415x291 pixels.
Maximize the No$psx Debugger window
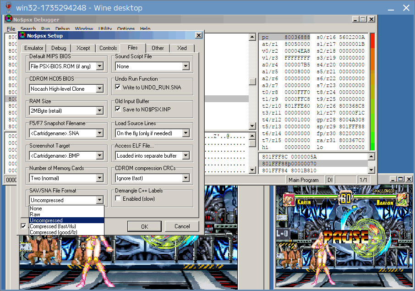coord(363,19)
